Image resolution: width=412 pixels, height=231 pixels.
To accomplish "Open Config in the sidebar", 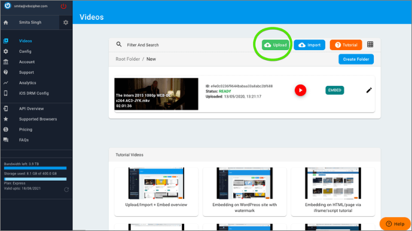I will click(25, 51).
